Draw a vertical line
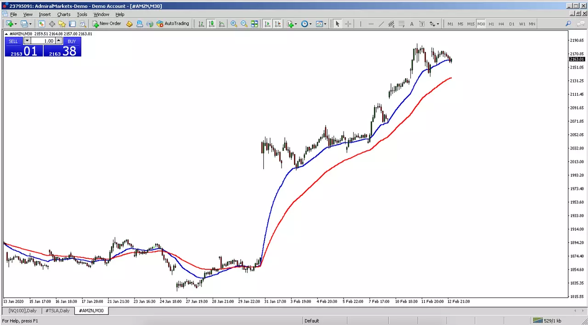Image resolution: width=588 pixels, height=325 pixels. tap(361, 24)
